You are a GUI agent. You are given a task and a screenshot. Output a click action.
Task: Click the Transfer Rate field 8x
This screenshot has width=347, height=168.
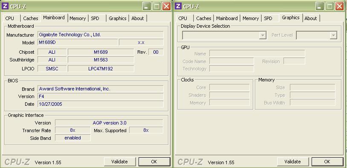tap(73, 130)
